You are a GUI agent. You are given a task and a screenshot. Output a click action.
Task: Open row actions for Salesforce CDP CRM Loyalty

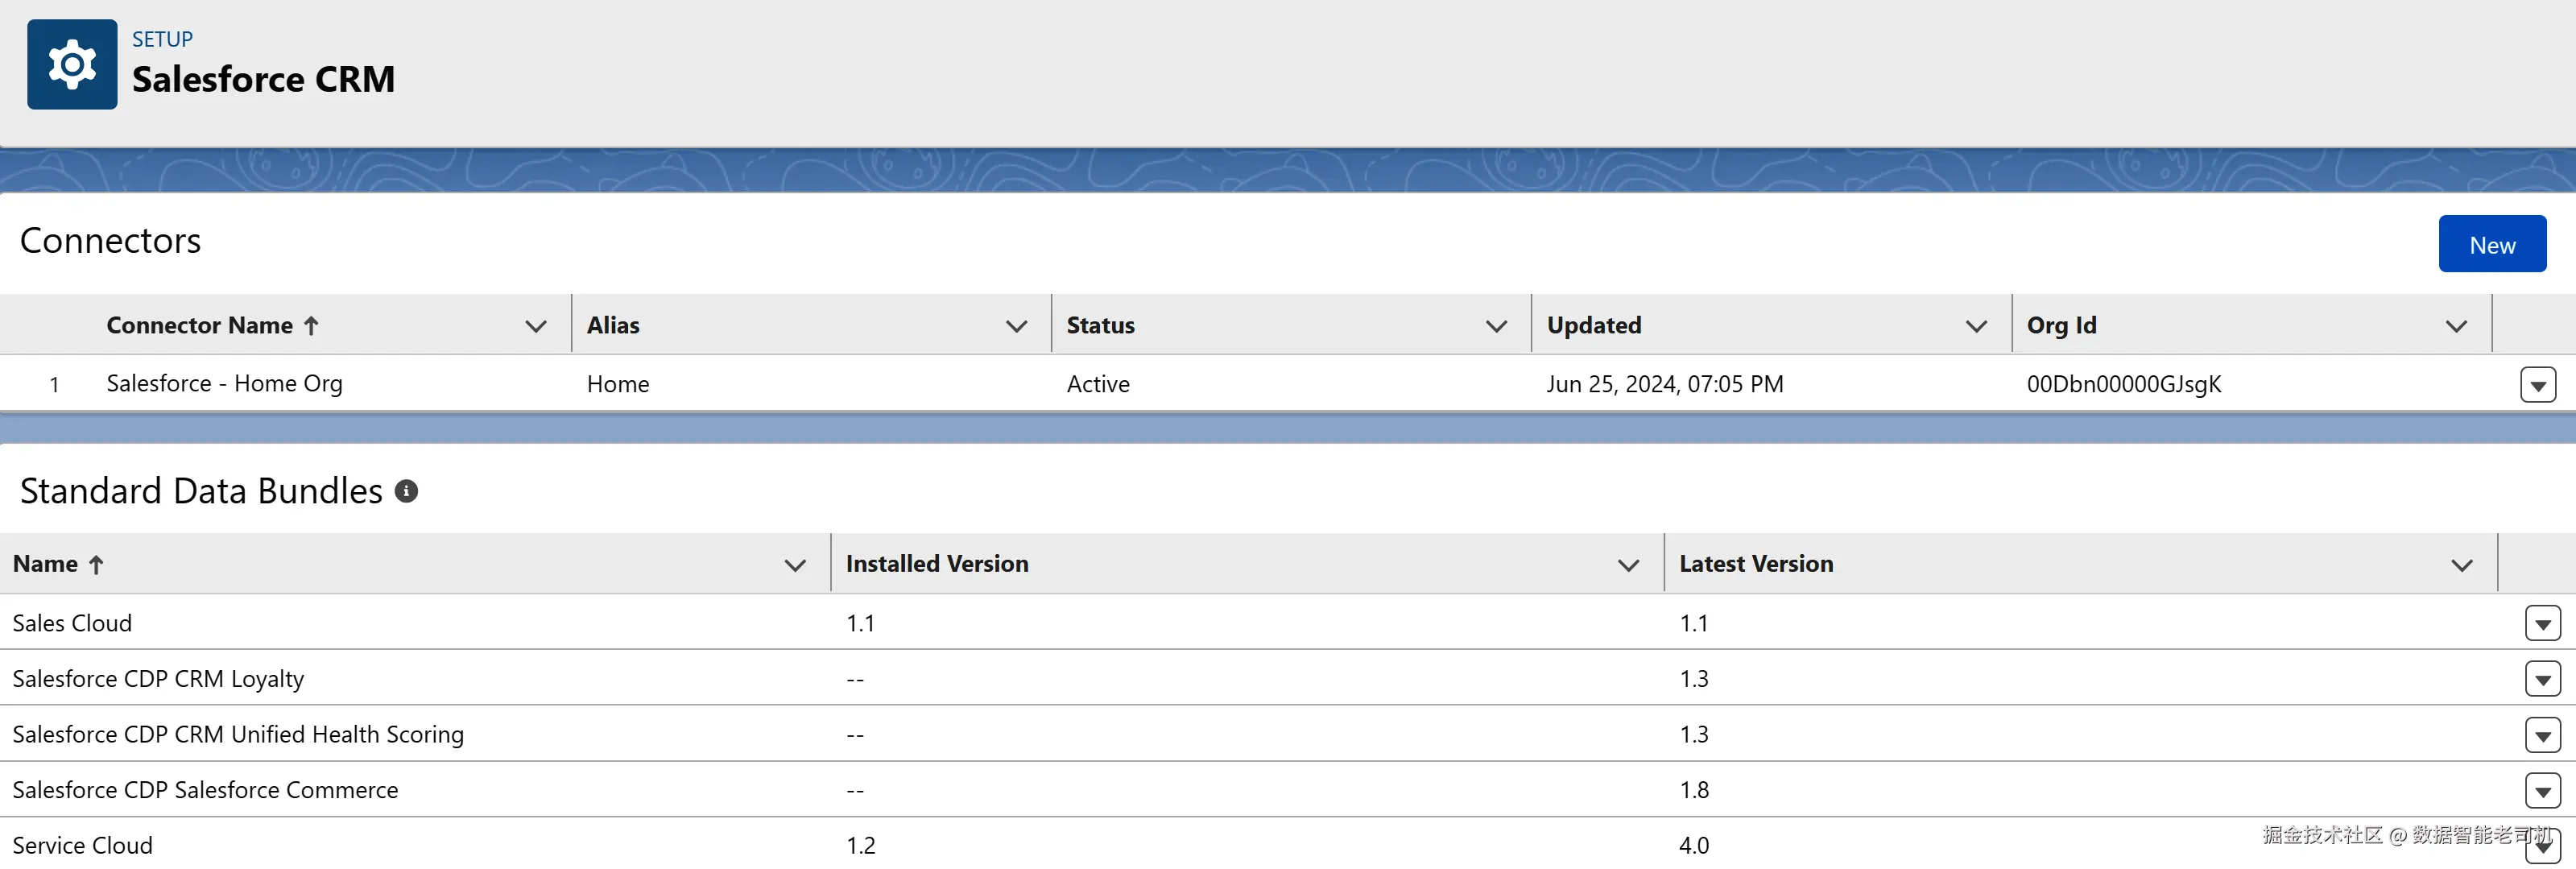point(2542,680)
